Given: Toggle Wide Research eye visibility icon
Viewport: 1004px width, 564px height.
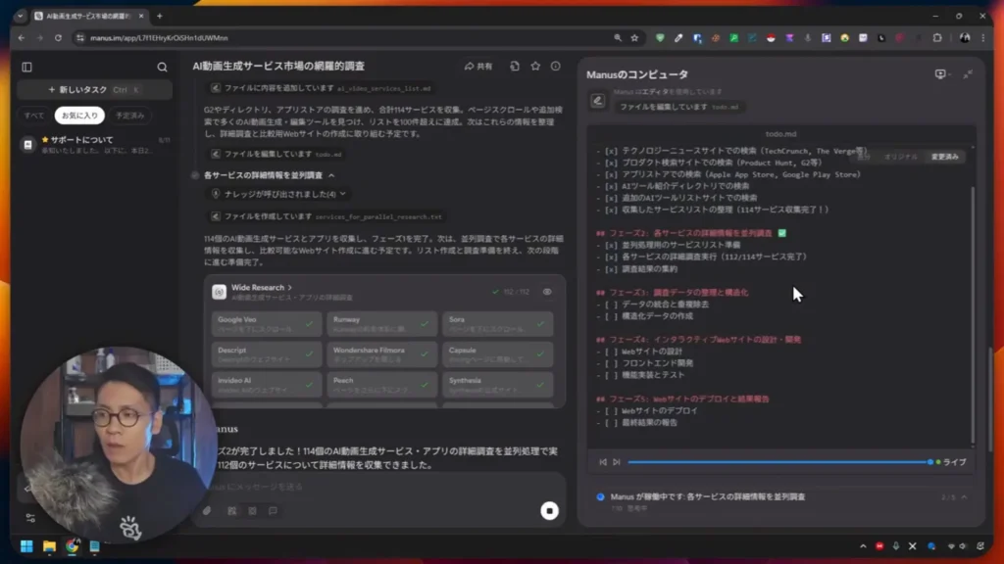Looking at the screenshot, I should [547, 292].
